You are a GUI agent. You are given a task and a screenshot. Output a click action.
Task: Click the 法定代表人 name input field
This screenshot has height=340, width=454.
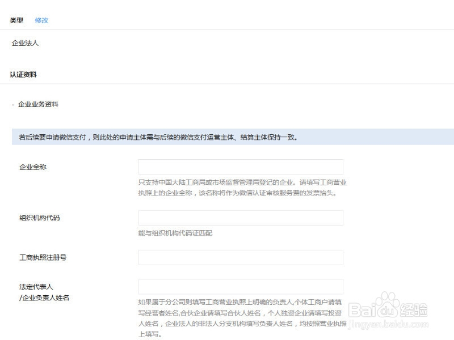pyautogui.click(x=239, y=286)
